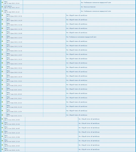136x152 pixels.
Task: Open fitter author link in 02 апр row
Action: [x=6, y=2]
